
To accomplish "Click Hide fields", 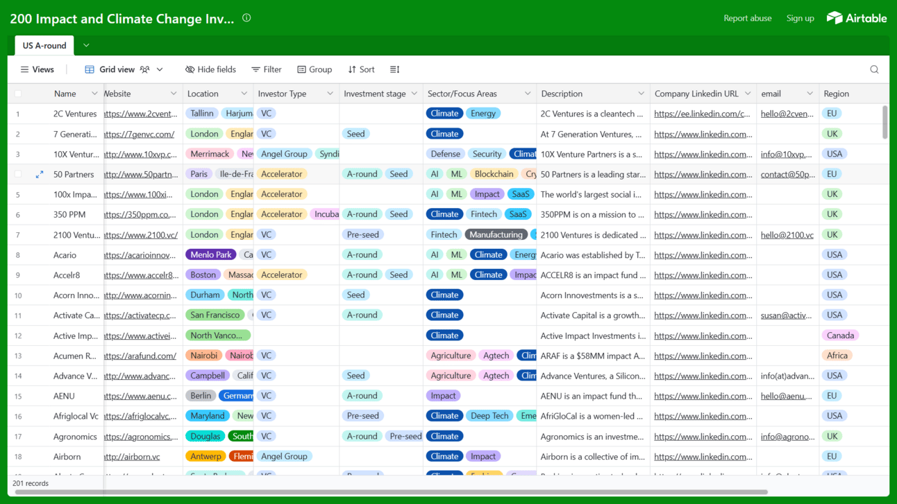I will 210,69.
